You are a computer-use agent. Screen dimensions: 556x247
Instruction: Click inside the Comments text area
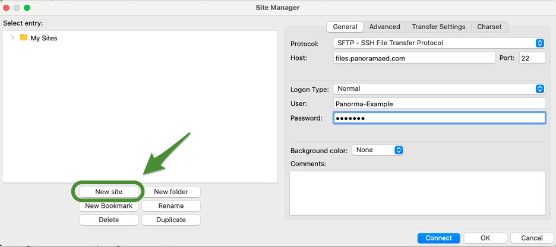pos(417,193)
